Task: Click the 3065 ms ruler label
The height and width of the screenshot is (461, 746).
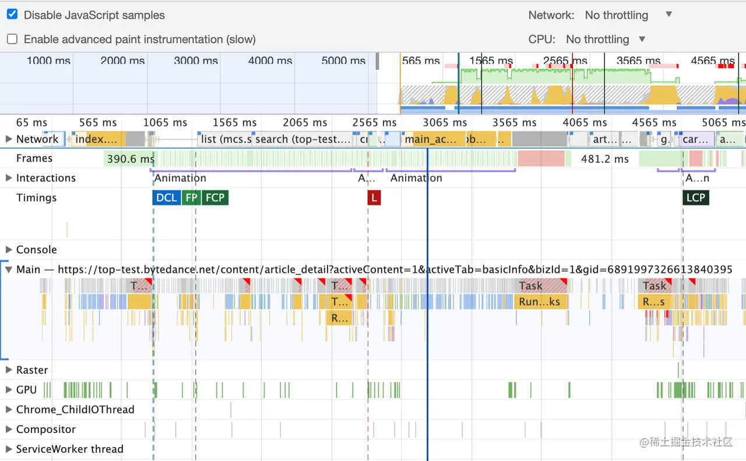Action: coord(444,122)
